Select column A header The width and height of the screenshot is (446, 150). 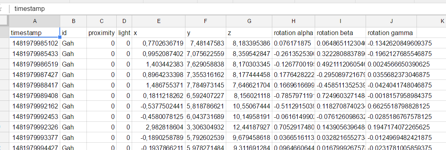coord(35,21)
